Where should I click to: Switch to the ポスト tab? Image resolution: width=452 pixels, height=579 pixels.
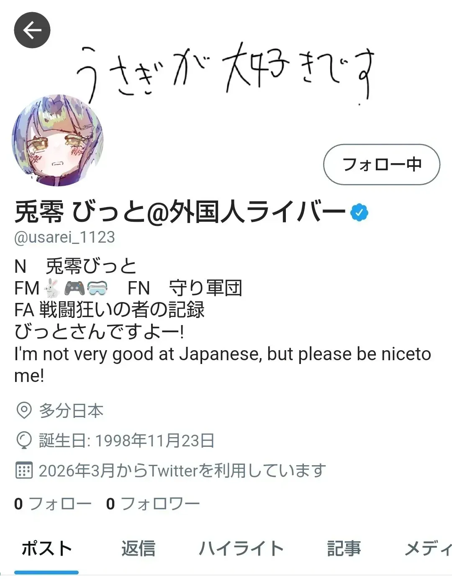(x=46, y=549)
